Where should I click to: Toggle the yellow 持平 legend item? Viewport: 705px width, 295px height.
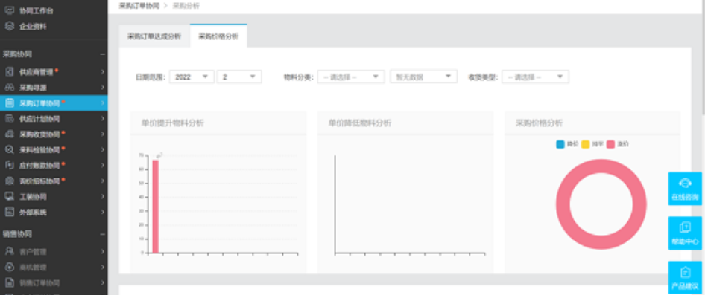(592, 144)
